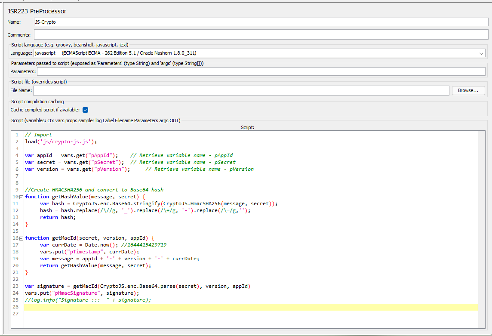Click the vars.put("pTimestamp") line
Viewport: 492px width, 336px height.
coord(89,252)
